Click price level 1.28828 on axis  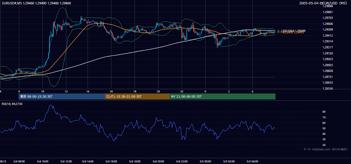click(x=327, y=71)
